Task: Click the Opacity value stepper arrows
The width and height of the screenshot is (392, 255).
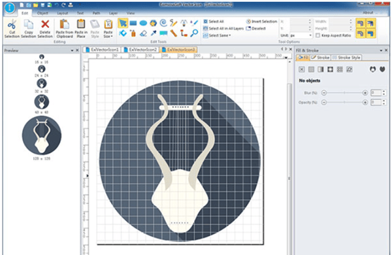Action: 384,103
